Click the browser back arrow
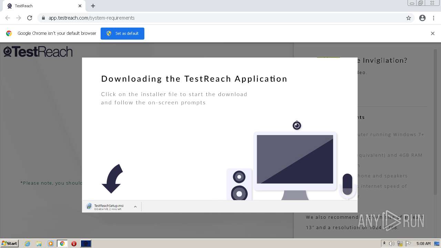The height and width of the screenshot is (248, 441). (8, 18)
